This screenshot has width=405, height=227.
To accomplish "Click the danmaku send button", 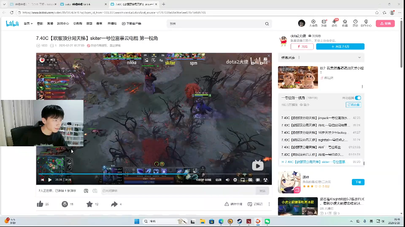I will click(262, 191).
